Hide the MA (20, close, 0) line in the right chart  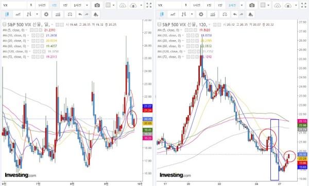[x=188, y=41]
